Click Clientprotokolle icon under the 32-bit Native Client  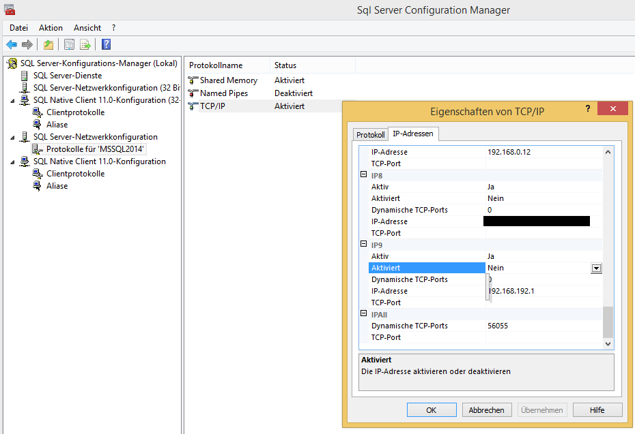tap(38, 112)
